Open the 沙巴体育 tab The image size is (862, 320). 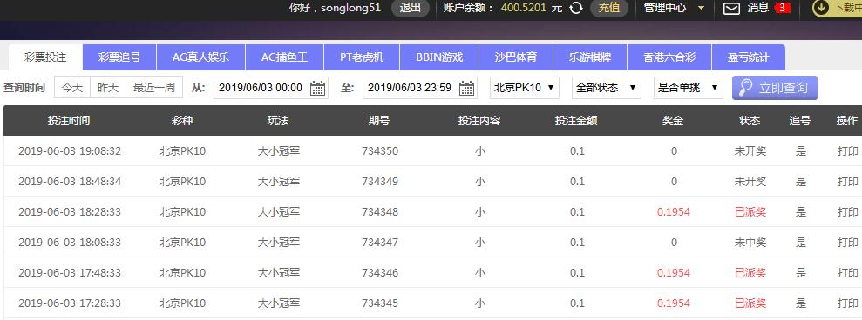click(516, 57)
